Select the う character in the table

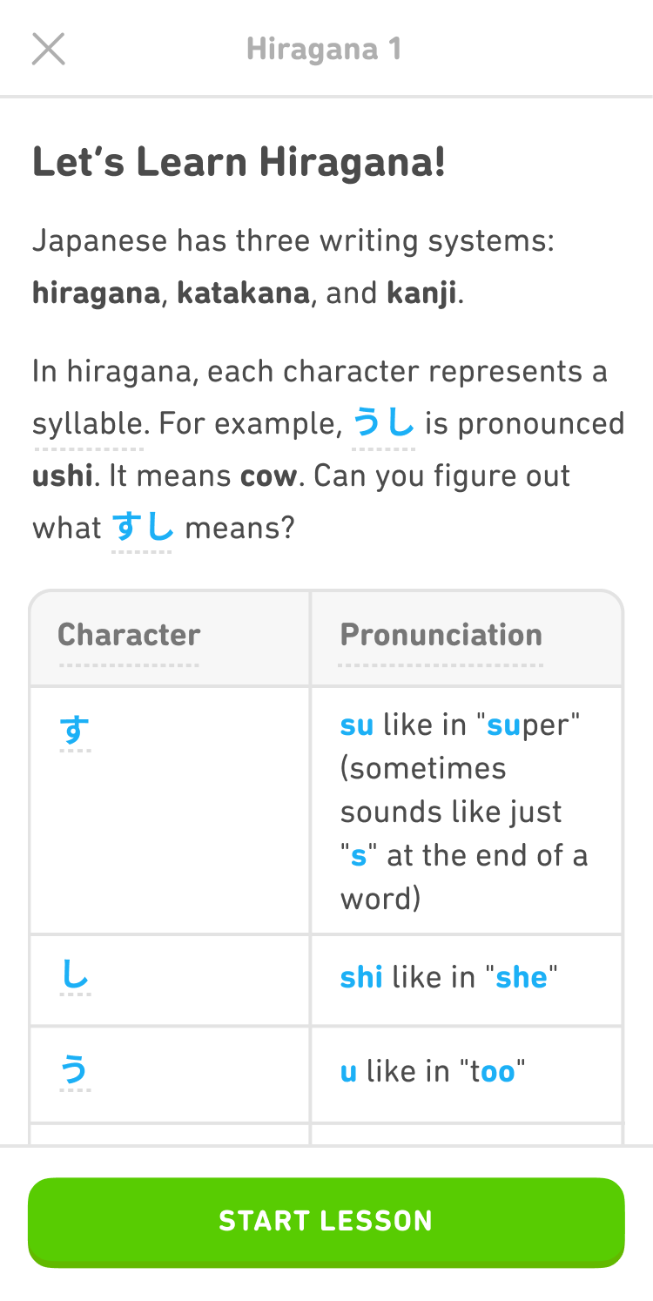point(73,1071)
